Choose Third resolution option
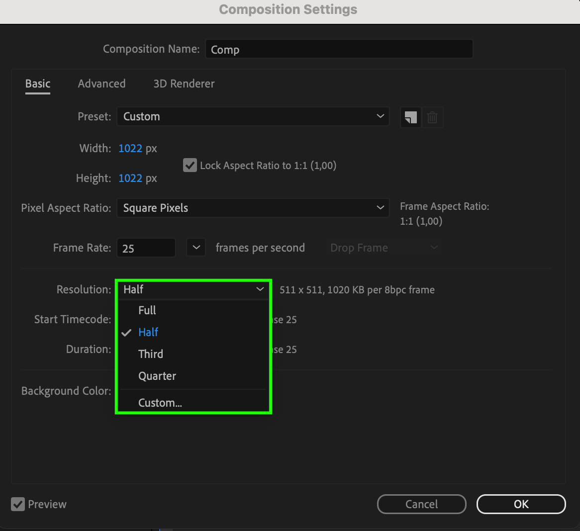 (x=151, y=354)
